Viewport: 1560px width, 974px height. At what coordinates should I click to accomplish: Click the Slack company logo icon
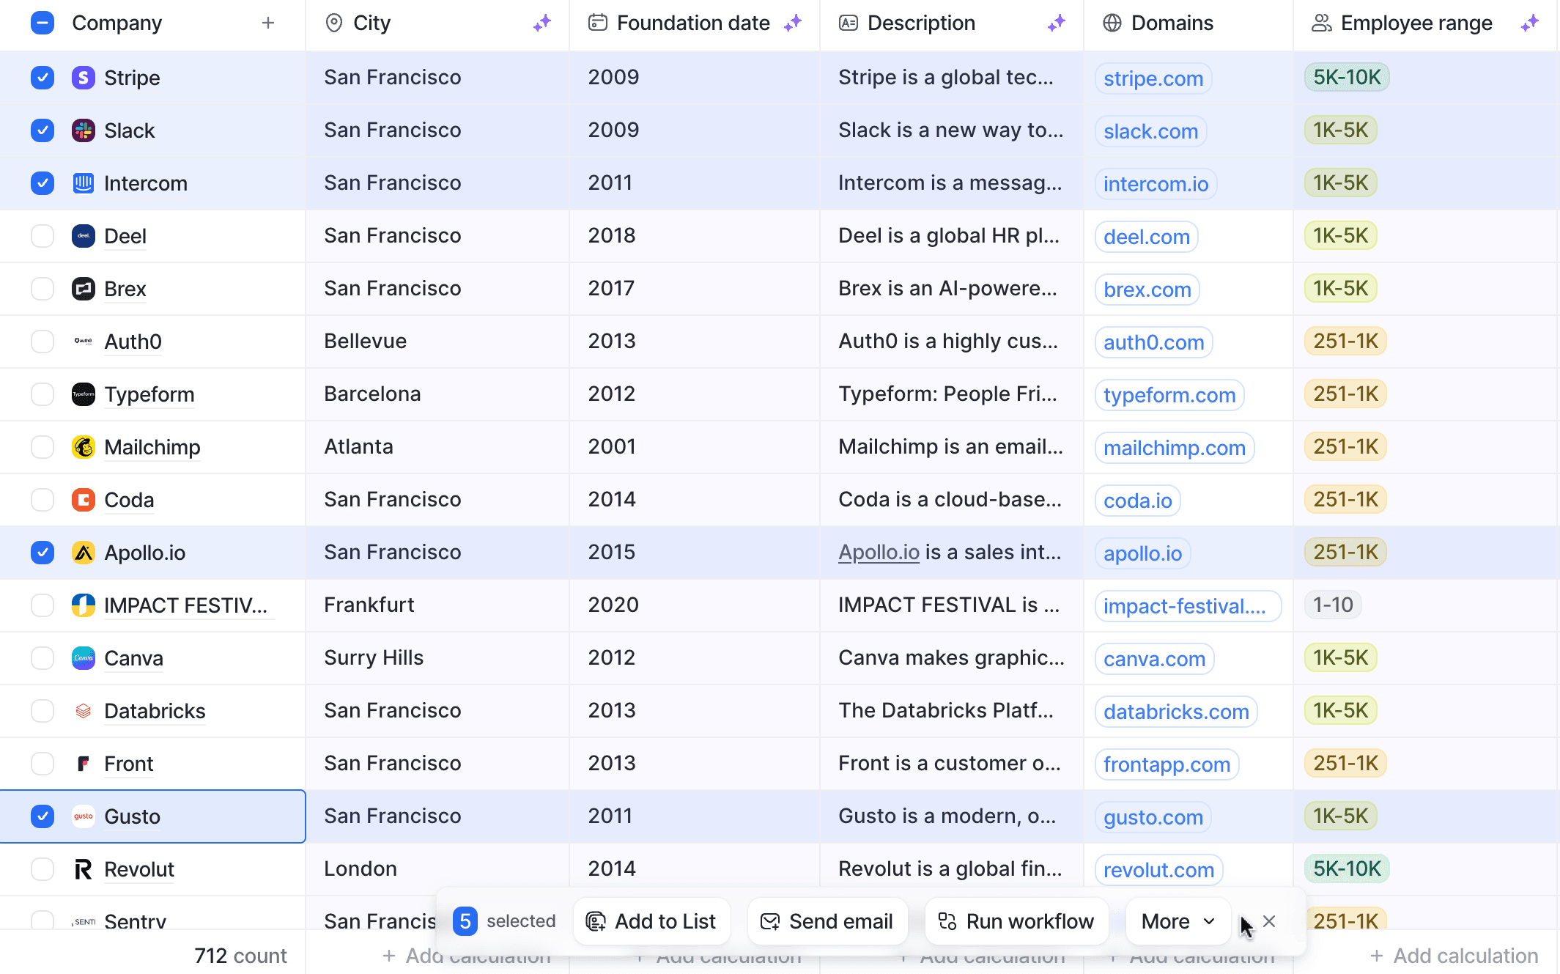click(x=84, y=130)
